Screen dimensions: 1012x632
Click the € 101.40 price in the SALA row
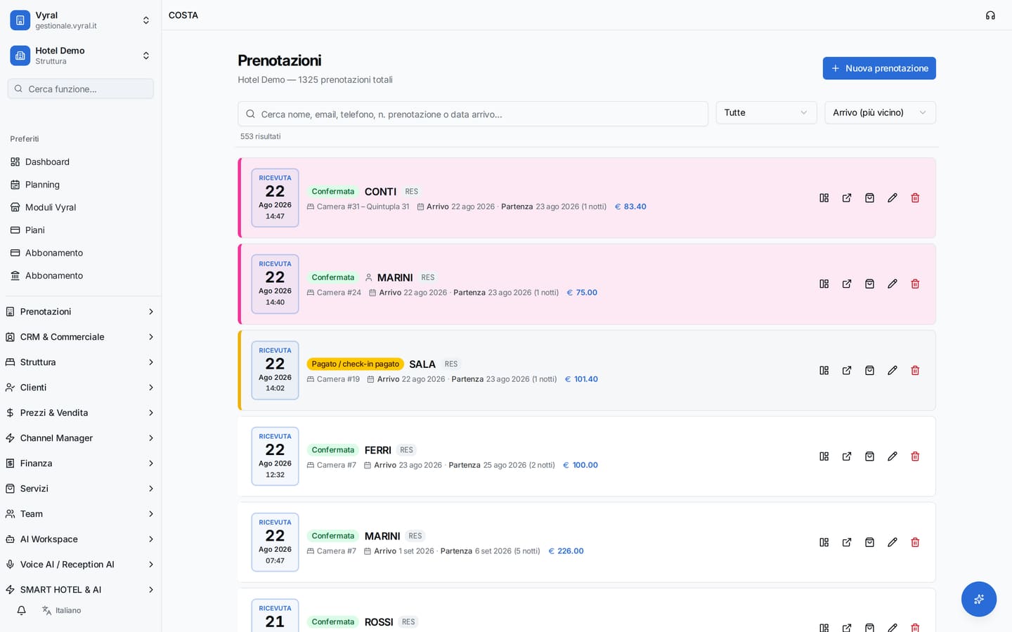pyautogui.click(x=581, y=379)
